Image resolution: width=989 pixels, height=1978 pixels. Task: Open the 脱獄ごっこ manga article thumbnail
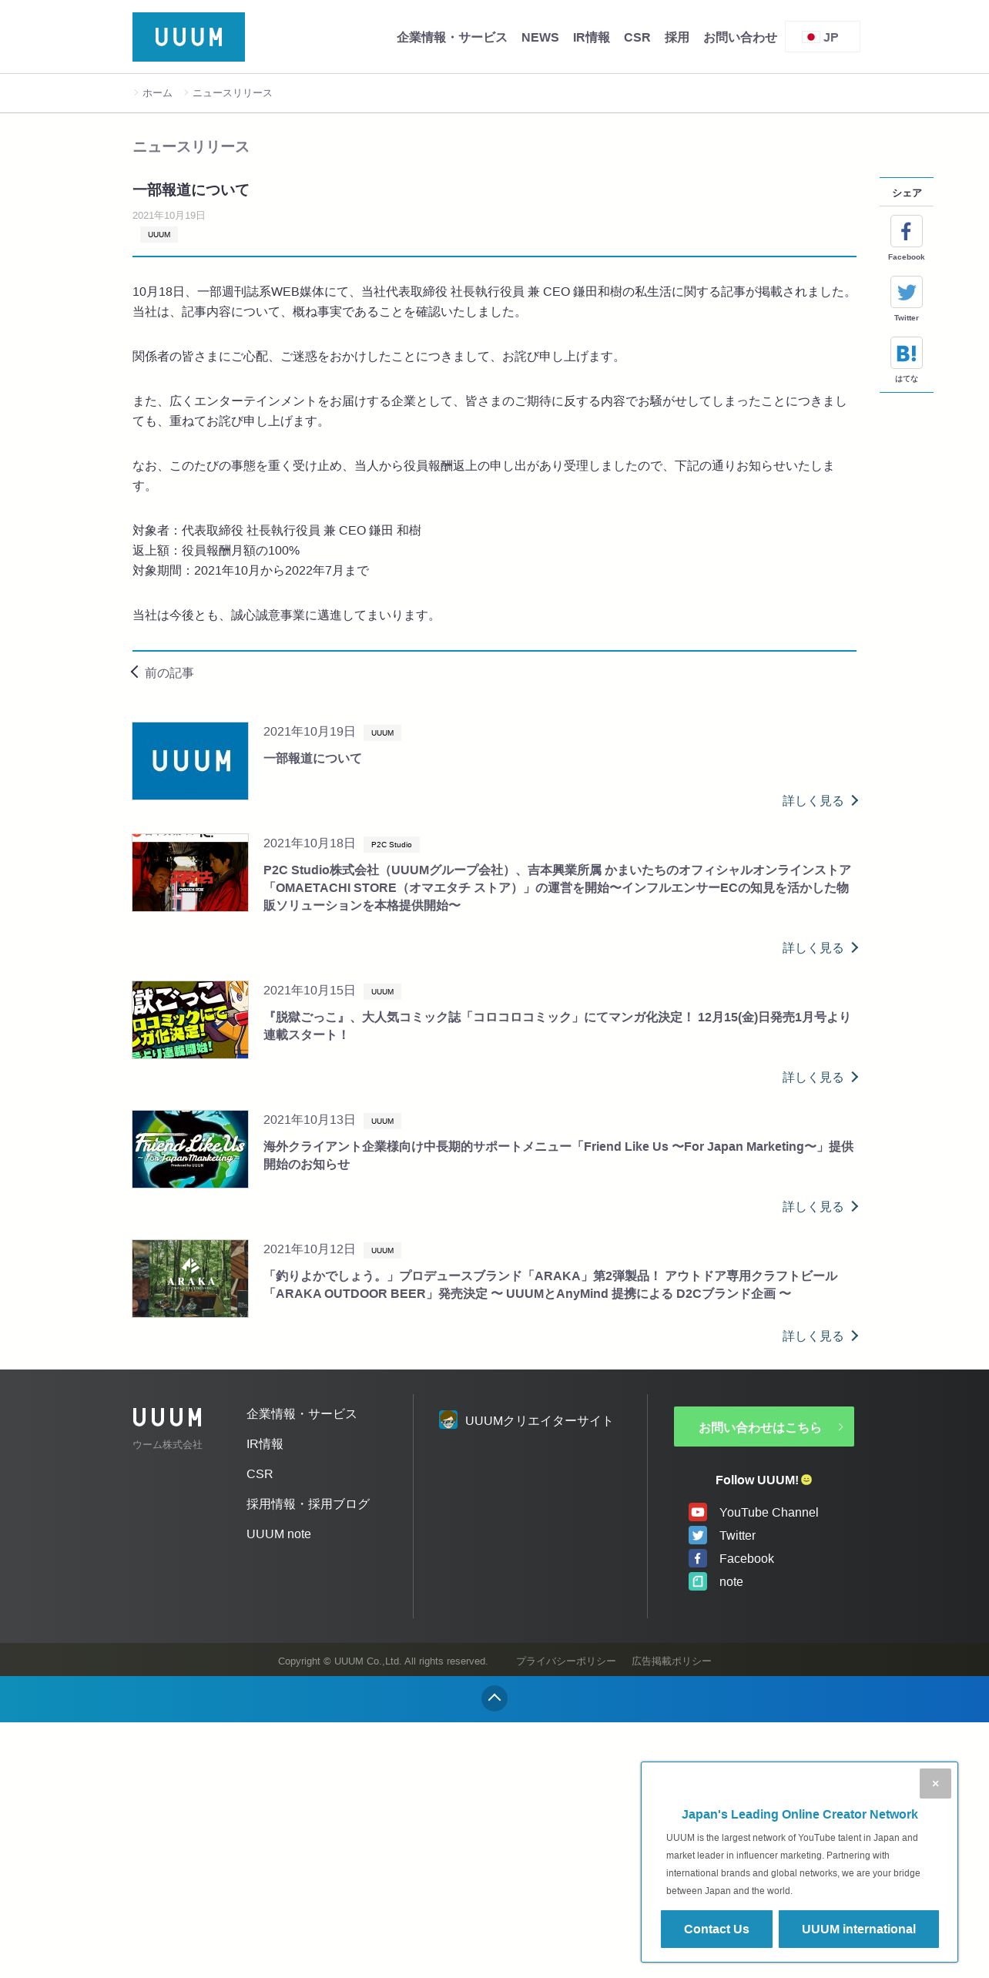tap(190, 1020)
